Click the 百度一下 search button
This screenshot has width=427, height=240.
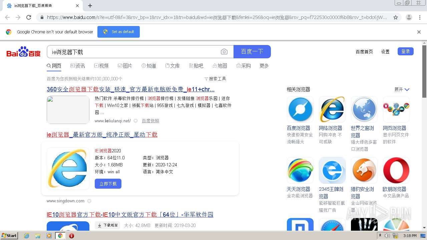pyautogui.click(x=252, y=52)
